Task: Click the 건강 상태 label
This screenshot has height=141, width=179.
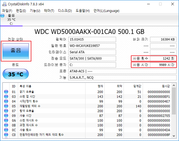Action: click(x=15, y=39)
